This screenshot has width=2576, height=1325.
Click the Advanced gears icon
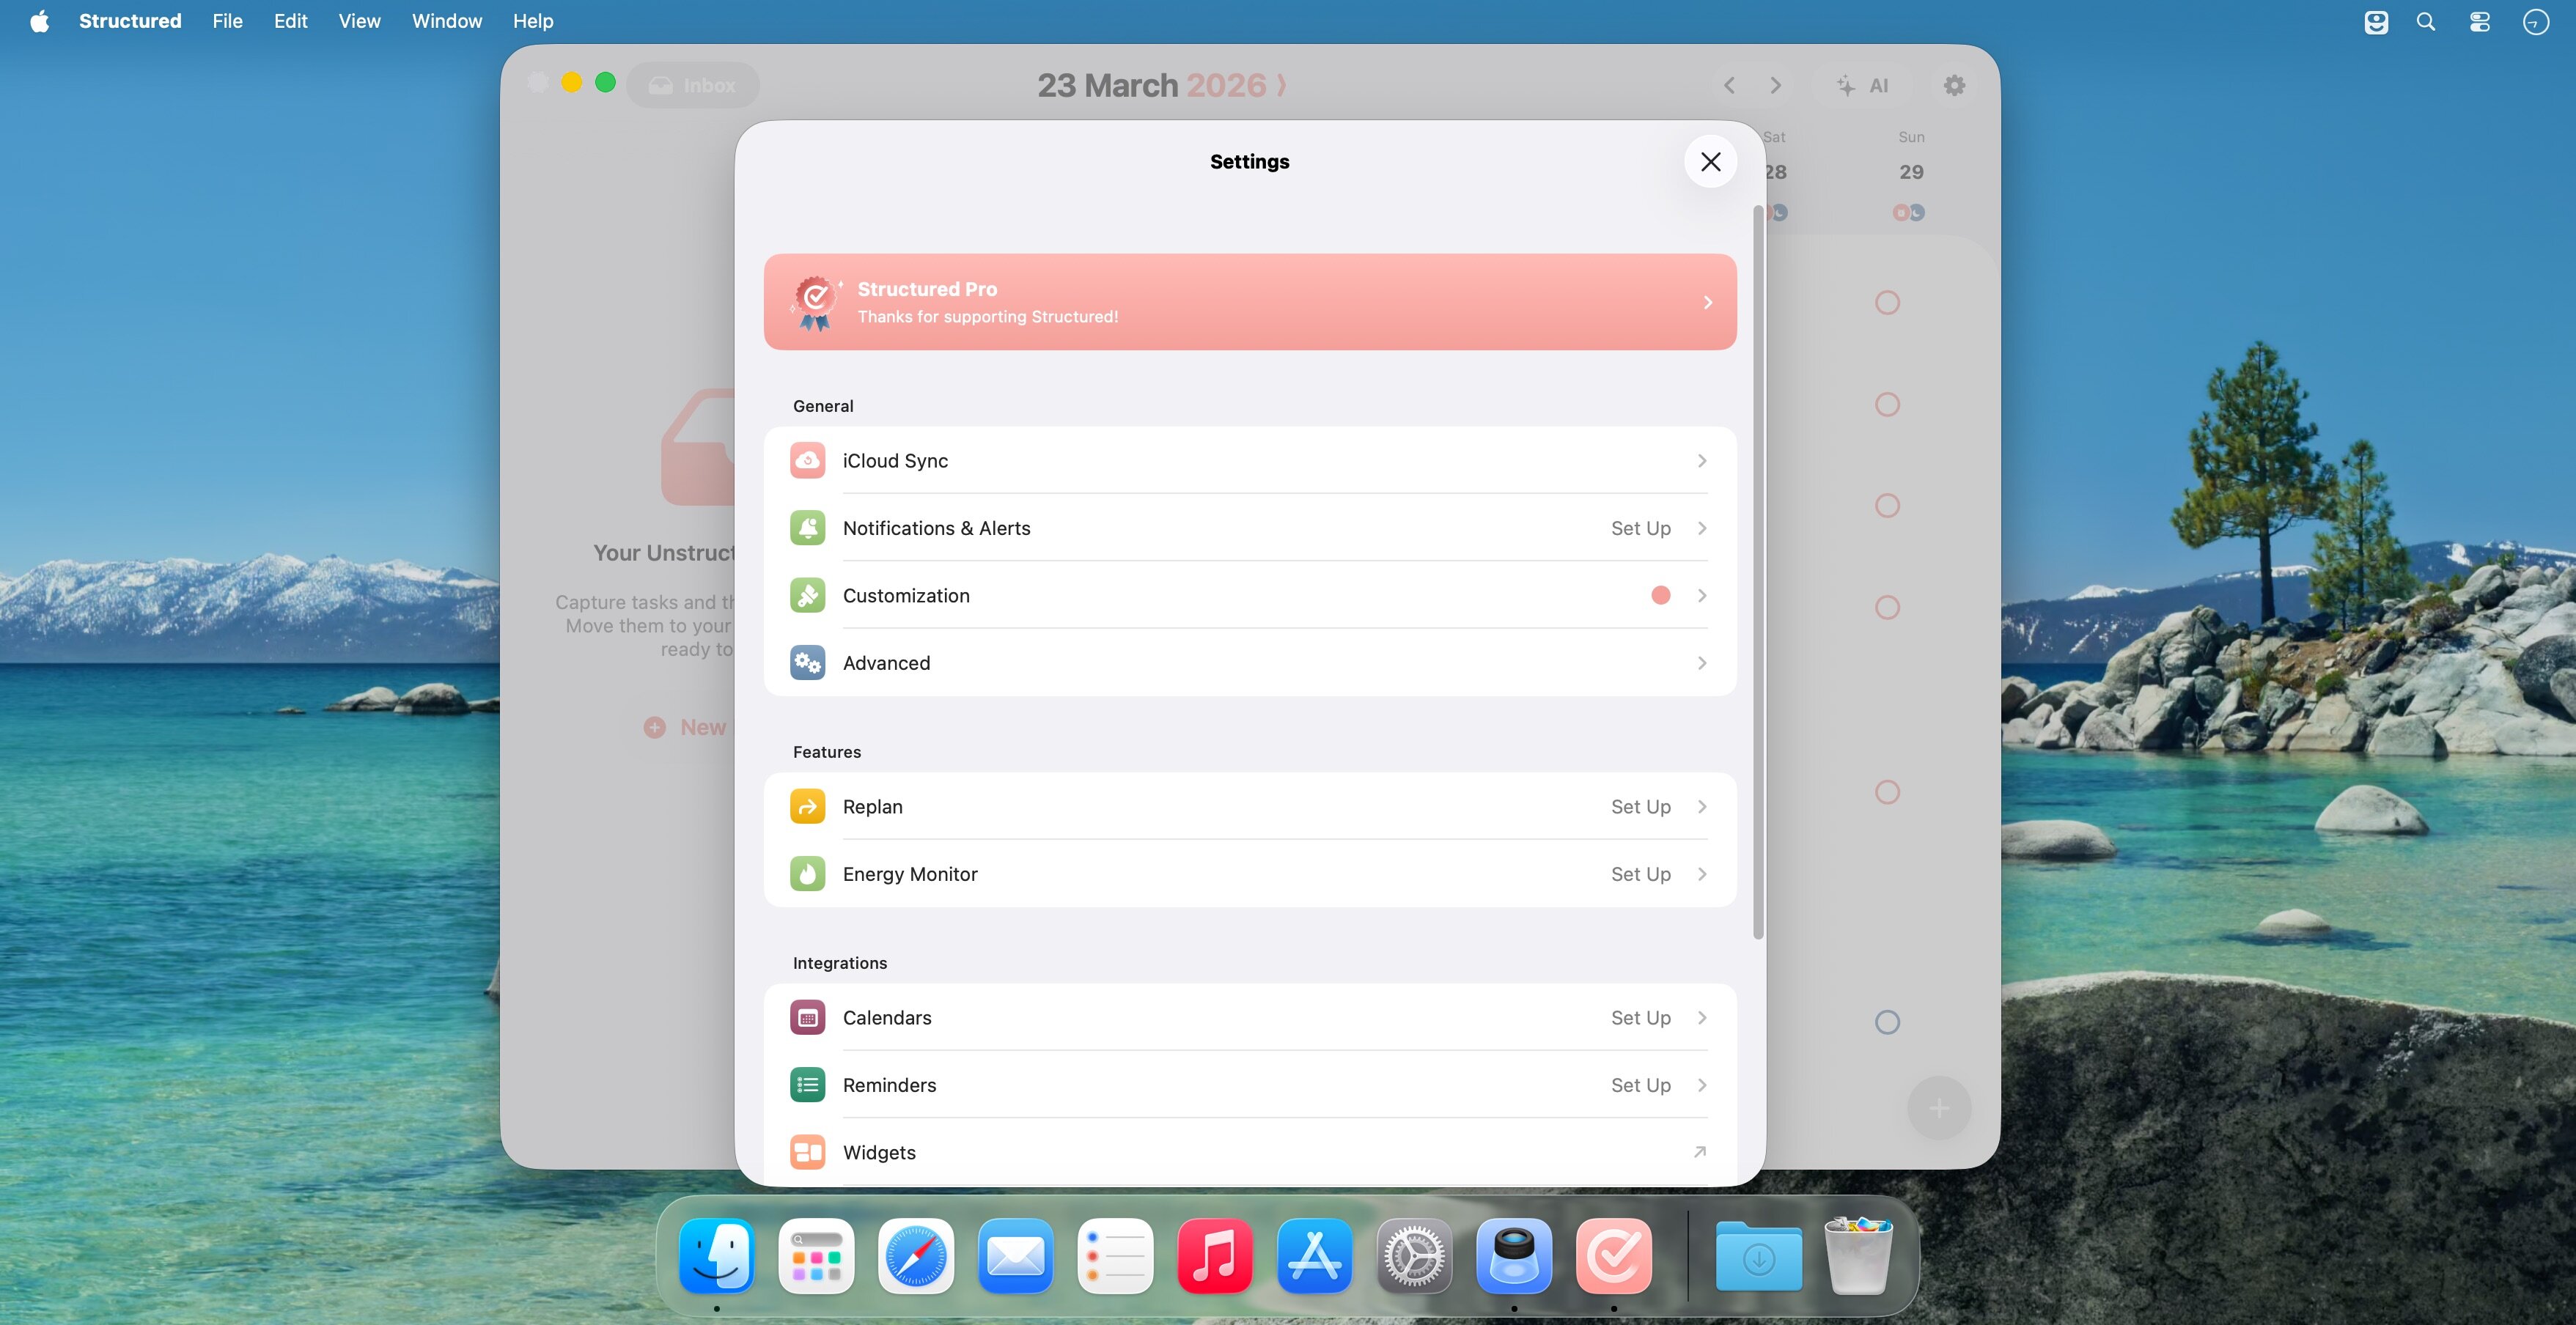point(807,663)
